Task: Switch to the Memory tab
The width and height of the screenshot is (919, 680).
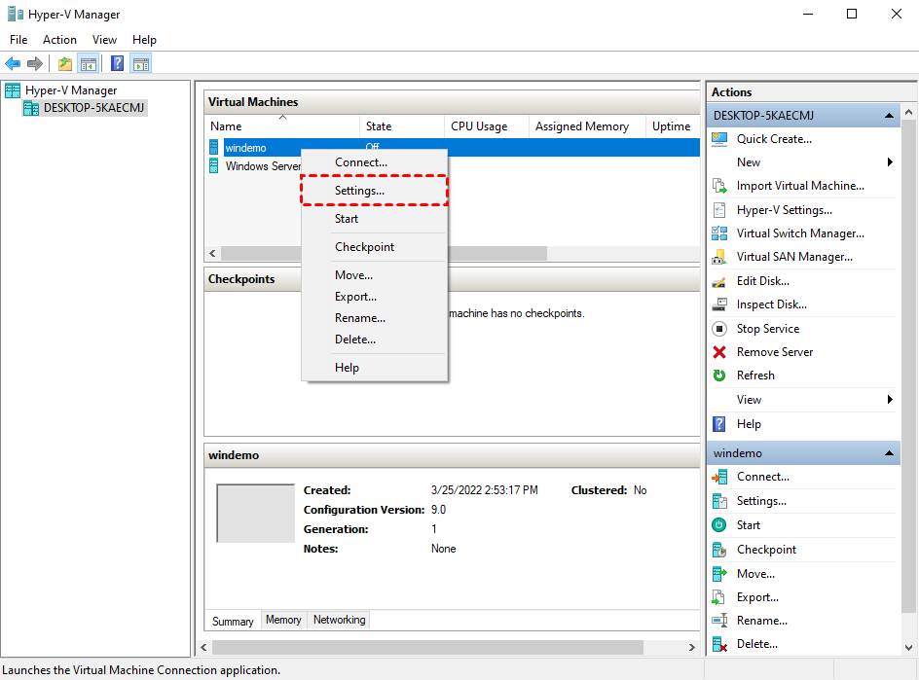Action: (x=283, y=620)
